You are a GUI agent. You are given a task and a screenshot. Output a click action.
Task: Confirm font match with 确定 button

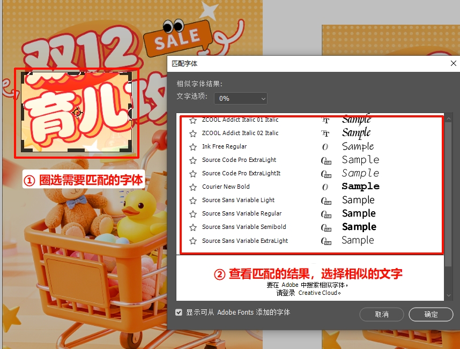431,315
